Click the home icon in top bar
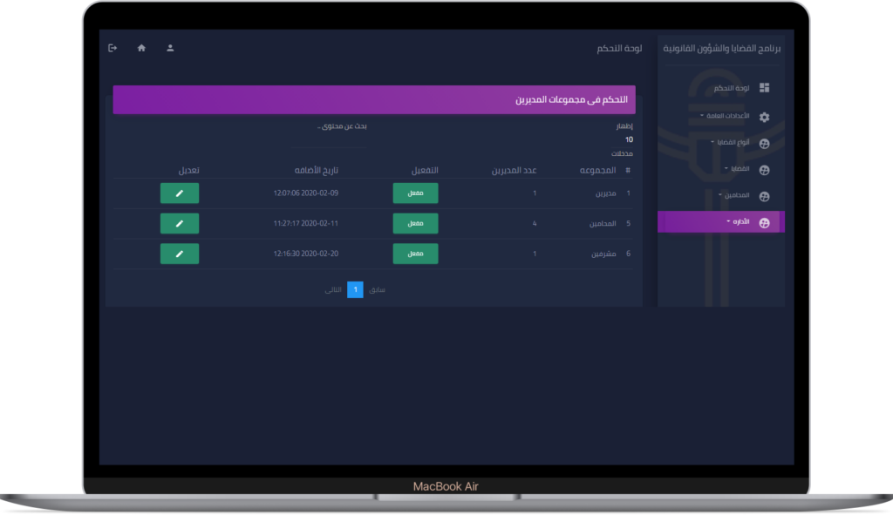This screenshot has height=515, width=893. [x=141, y=48]
